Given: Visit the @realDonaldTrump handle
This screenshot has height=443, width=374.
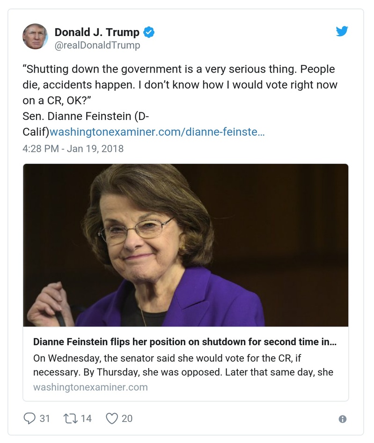Looking at the screenshot, I should pyautogui.click(x=97, y=45).
